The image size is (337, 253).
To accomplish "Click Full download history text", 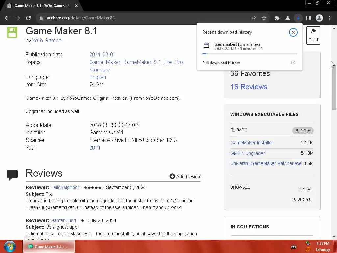I will (x=221, y=63).
